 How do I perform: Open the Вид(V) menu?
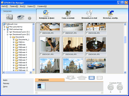[x=23, y=6]
